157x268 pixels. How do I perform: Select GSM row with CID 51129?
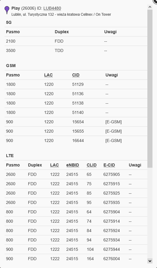coord(76,84)
